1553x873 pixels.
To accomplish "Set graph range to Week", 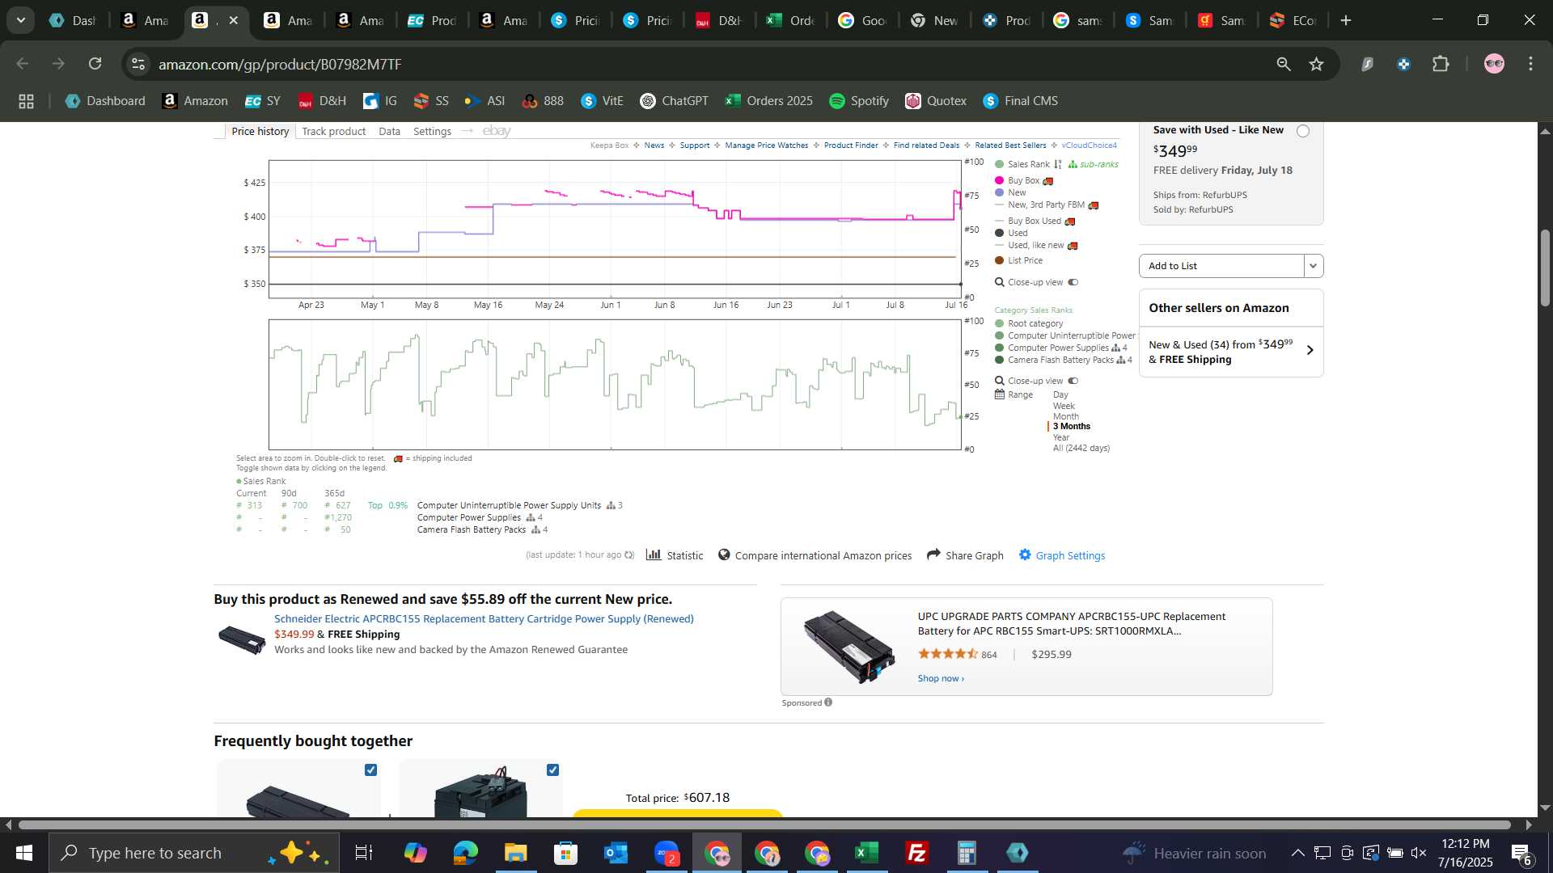I will pyautogui.click(x=1064, y=406).
